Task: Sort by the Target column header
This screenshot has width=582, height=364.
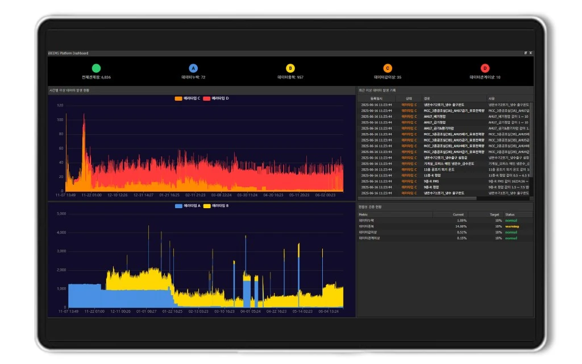Action: [x=485, y=214]
